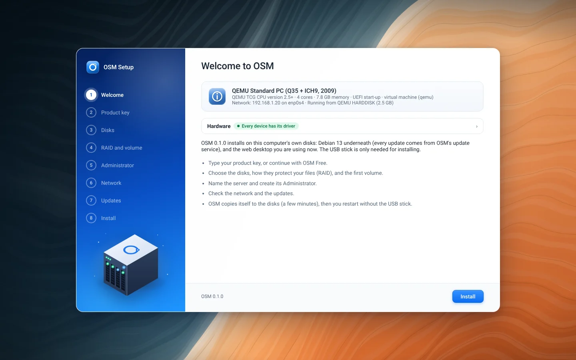Select the step 3 number circle
This screenshot has width=576, height=360.
pyautogui.click(x=91, y=130)
